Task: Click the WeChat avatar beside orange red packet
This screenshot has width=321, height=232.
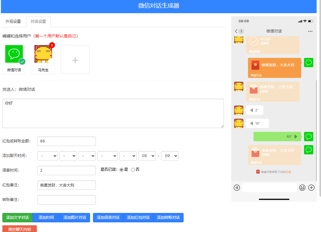Action: coord(308,63)
